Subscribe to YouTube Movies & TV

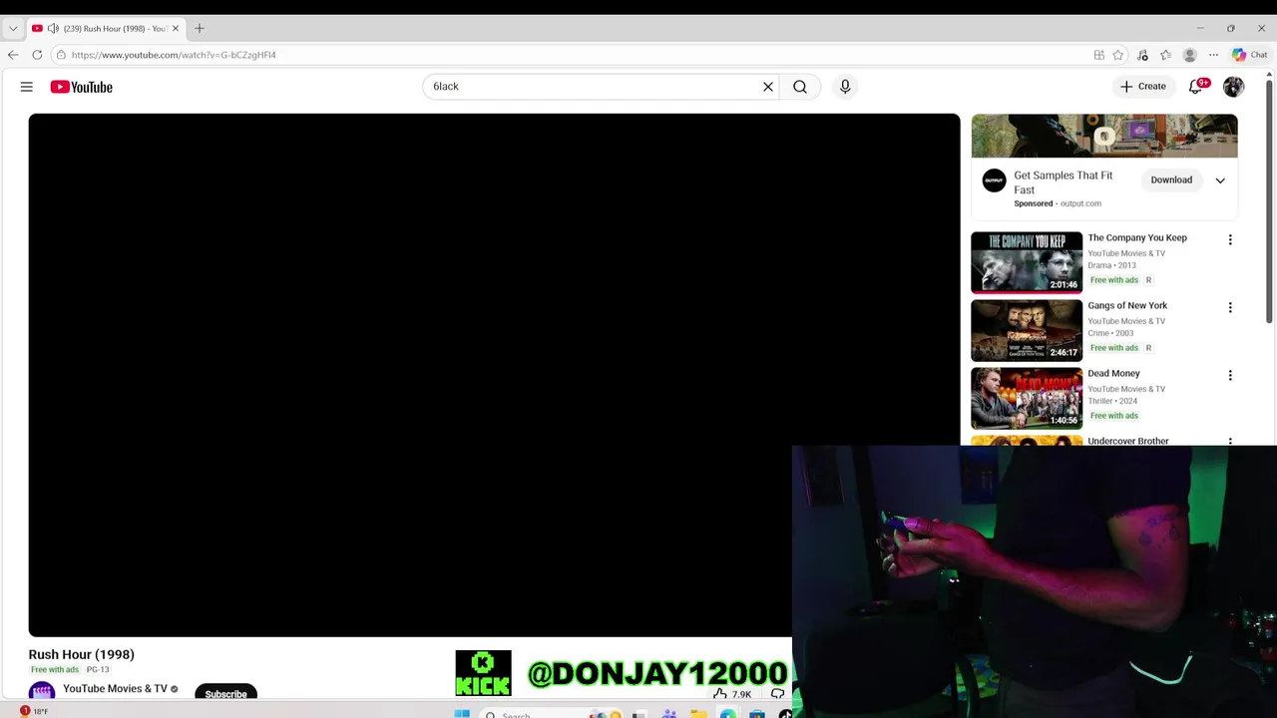click(x=225, y=692)
